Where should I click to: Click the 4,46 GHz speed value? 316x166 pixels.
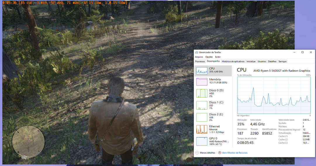[x=257, y=124]
